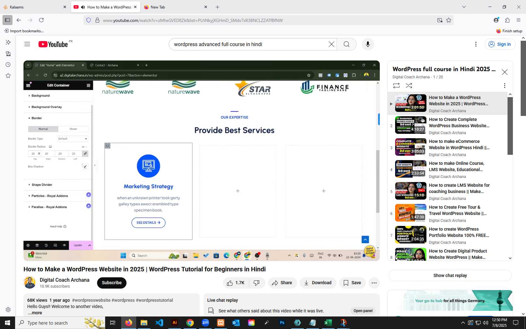This screenshot has width=526, height=329.
Task: Open the sidebar history clock icon
Action: [x=8, y=65]
